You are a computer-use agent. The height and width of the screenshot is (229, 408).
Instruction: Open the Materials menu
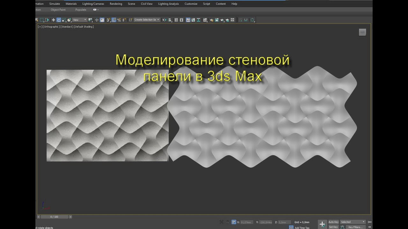[x=71, y=4]
